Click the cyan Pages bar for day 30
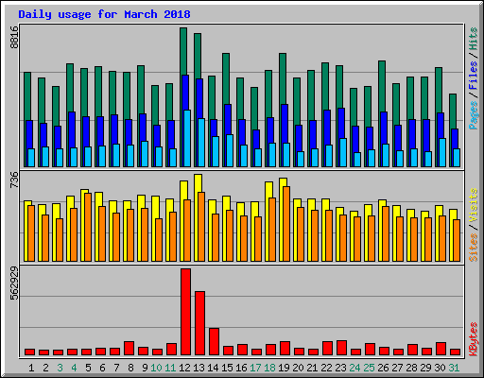The width and height of the screenshot is (484, 378). [x=442, y=152]
